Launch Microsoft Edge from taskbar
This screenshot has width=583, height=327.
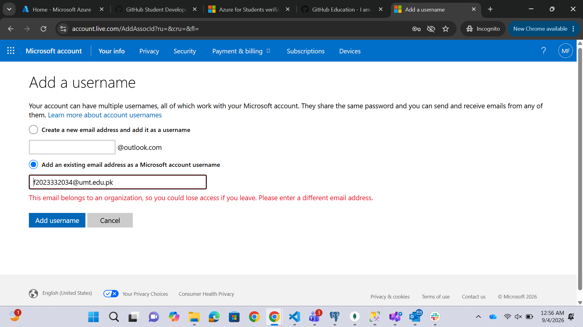click(214, 317)
